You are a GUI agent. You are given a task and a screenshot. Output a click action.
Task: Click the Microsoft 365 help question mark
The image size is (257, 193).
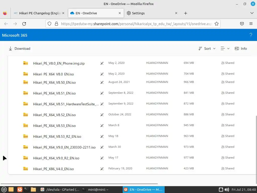click(x=251, y=35)
